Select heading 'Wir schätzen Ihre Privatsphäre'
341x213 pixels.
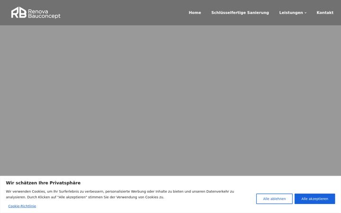43,183
